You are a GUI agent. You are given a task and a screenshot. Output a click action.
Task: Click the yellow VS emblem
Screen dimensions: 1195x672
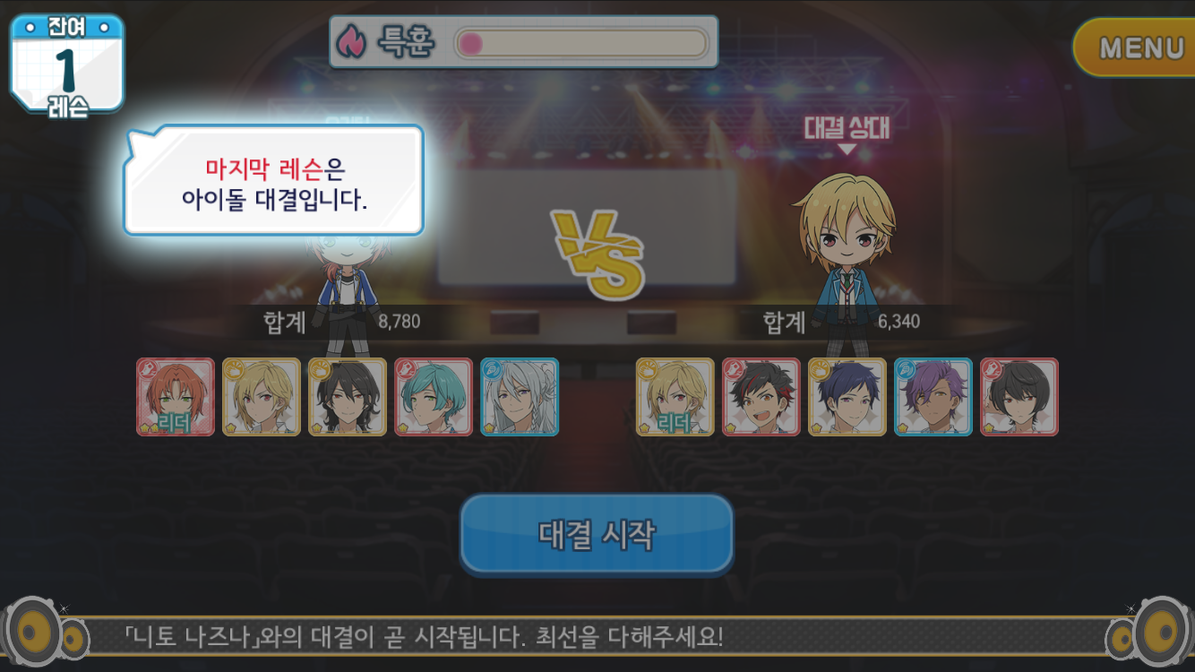pyautogui.click(x=598, y=254)
